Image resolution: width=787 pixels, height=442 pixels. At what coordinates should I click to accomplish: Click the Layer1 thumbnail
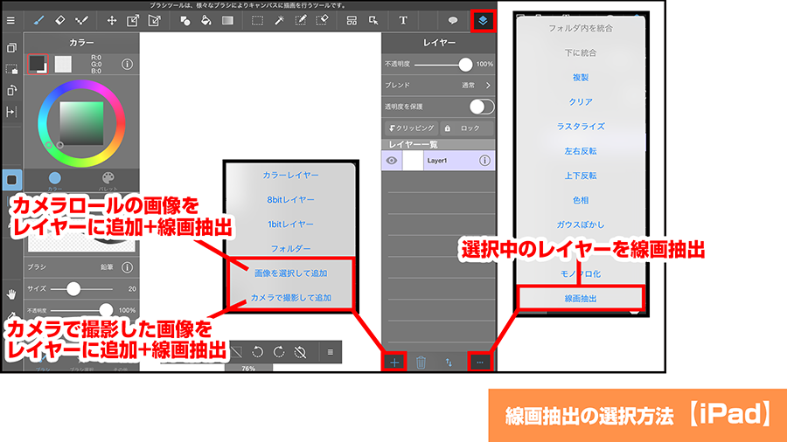point(413,161)
